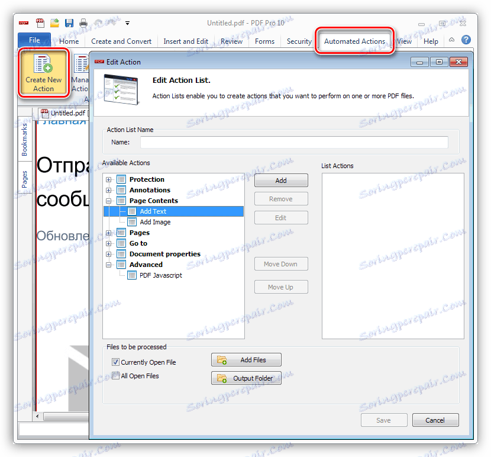Image resolution: width=491 pixels, height=457 pixels.
Task: Click the Move Down button
Action: pyautogui.click(x=281, y=264)
